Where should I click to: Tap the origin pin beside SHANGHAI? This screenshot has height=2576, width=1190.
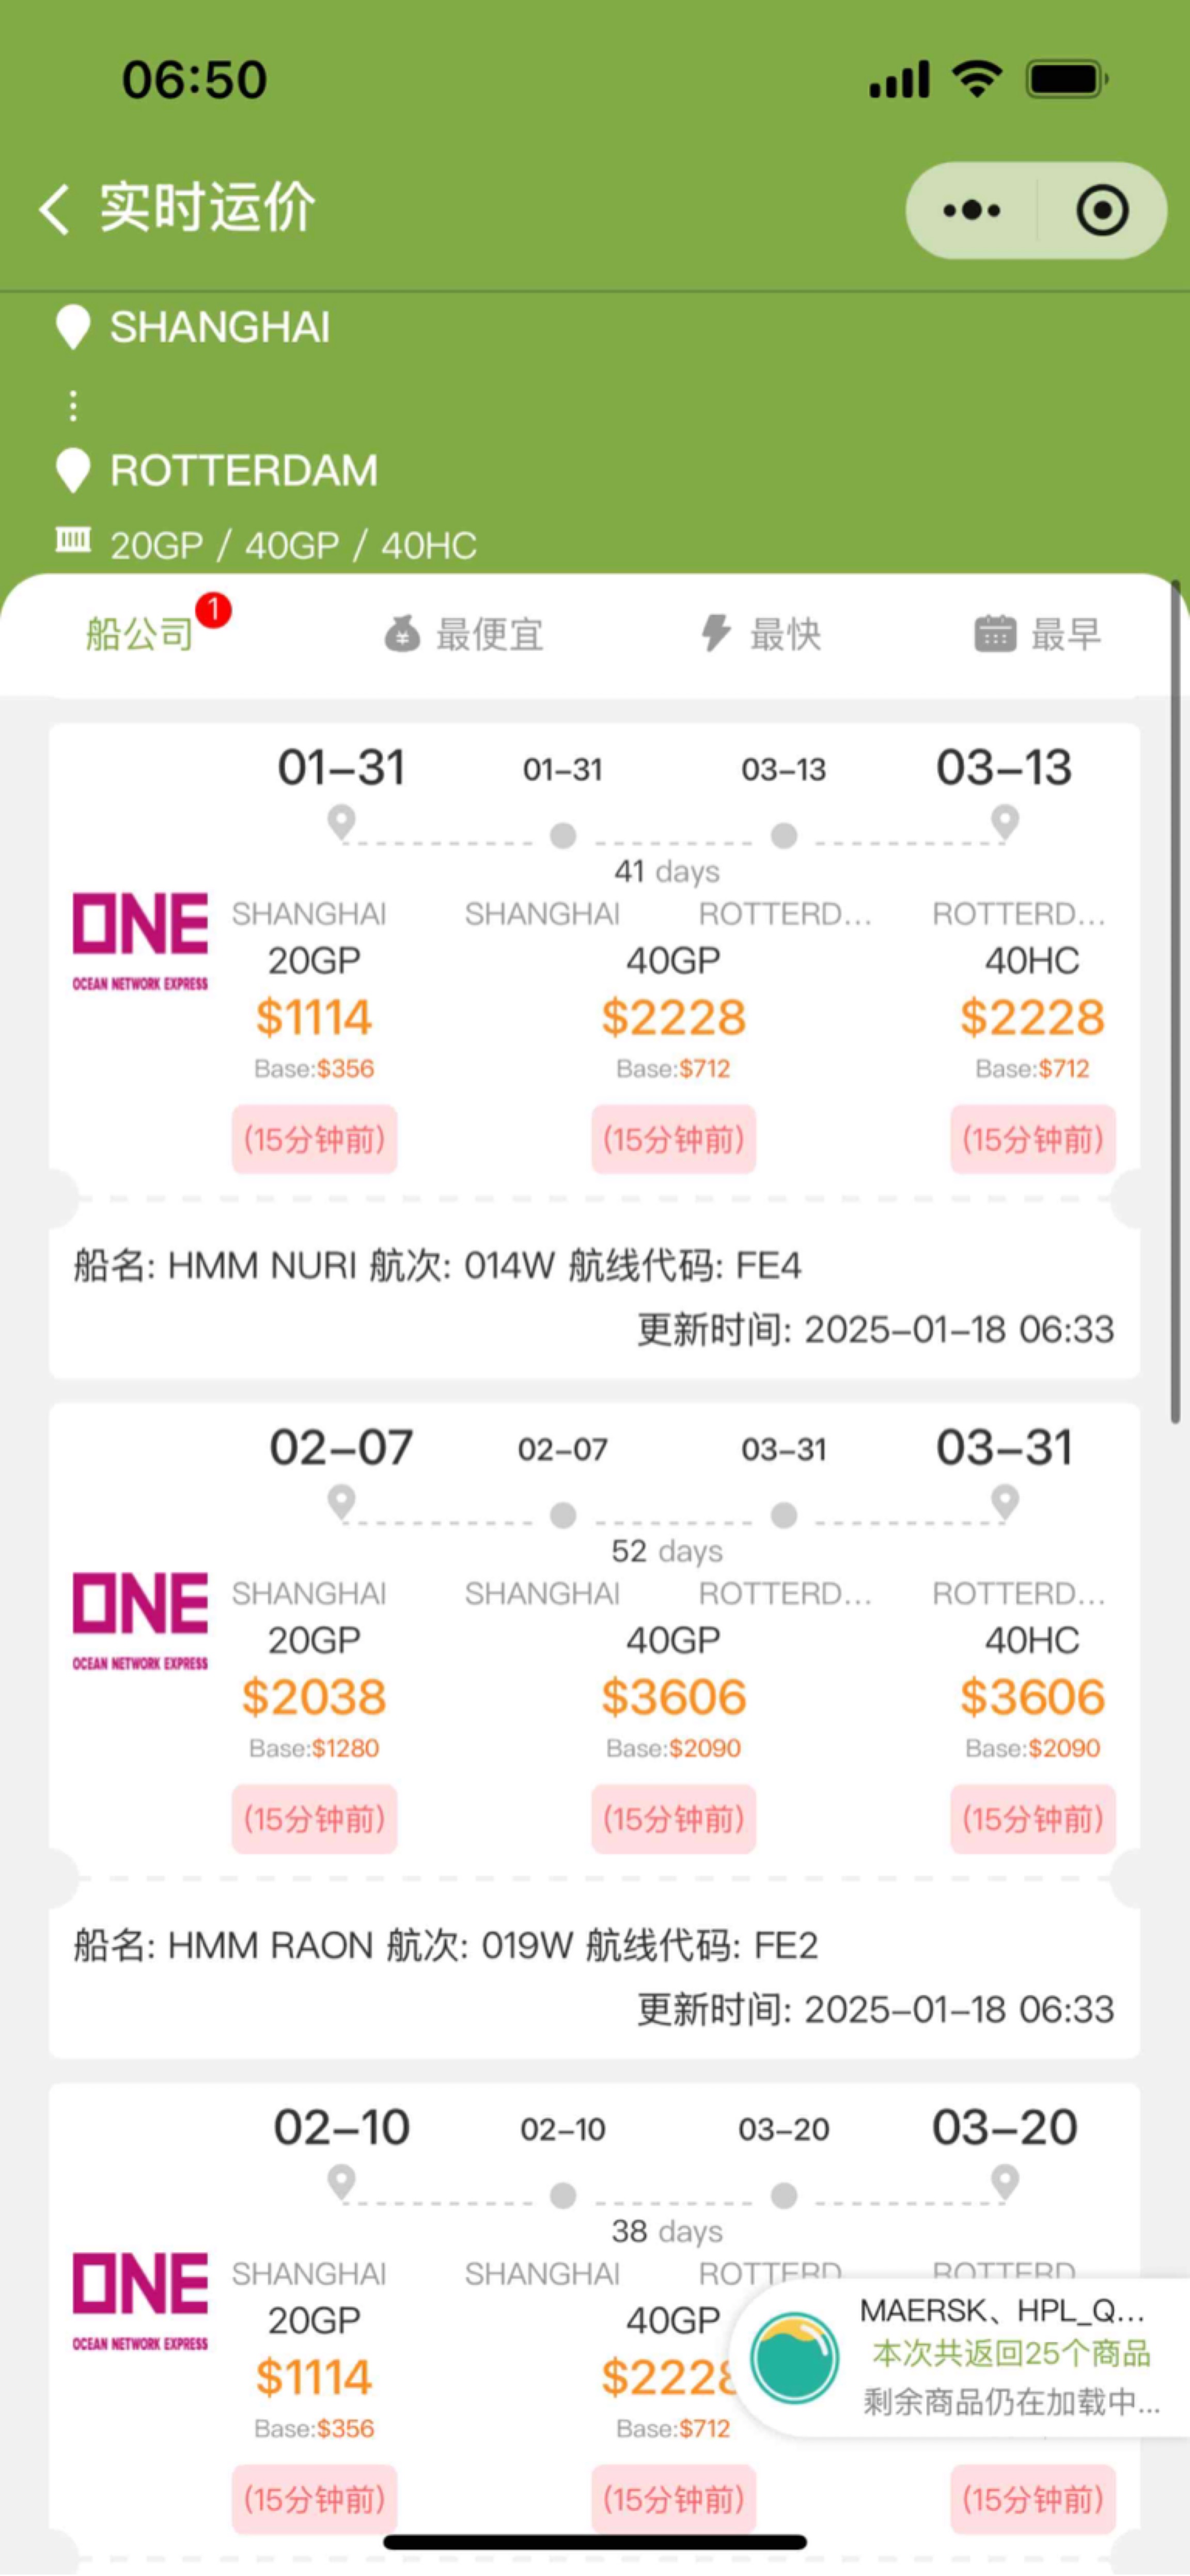[x=73, y=327]
